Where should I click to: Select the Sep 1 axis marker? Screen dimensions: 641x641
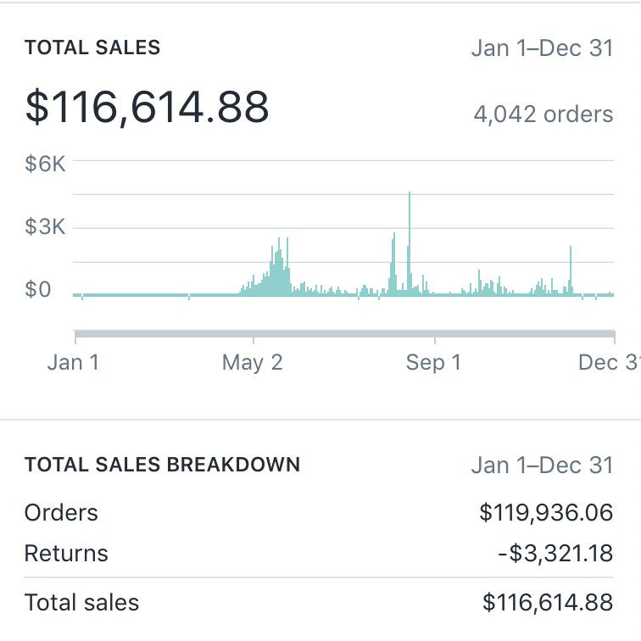pyautogui.click(x=432, y=363)
